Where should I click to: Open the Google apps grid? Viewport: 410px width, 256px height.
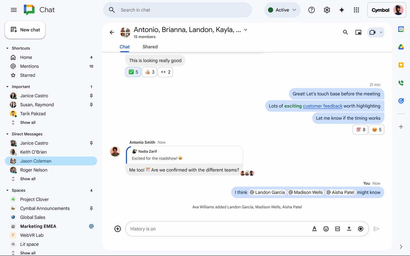tap(356, 10)
